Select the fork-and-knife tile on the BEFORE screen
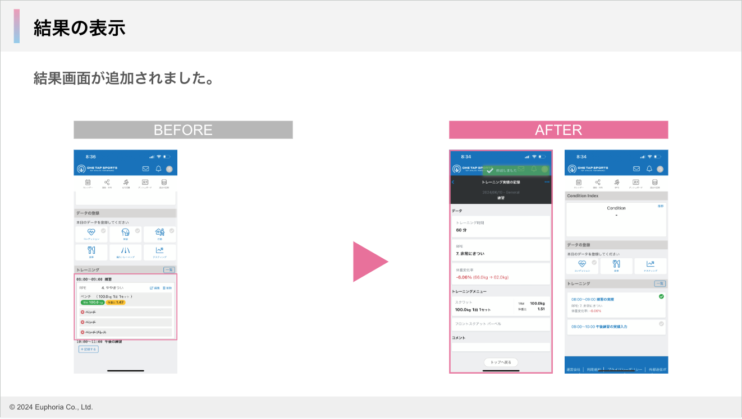The width and height of the screenshot is (742, 419). click(x=91, y=252)
